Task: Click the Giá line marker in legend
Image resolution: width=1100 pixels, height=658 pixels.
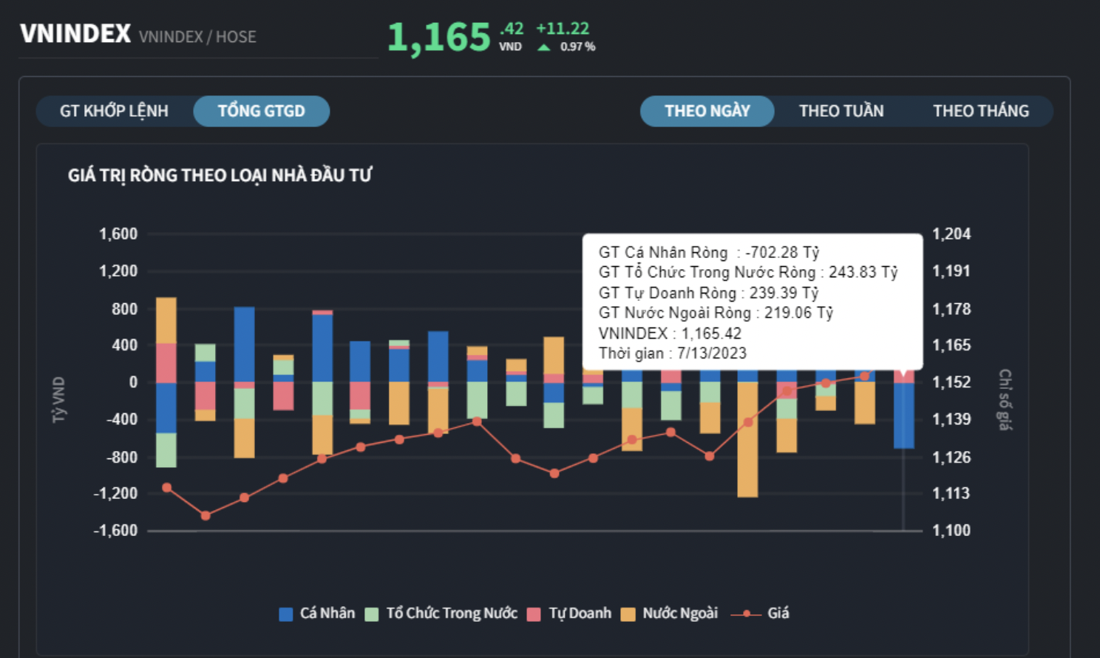Action: point(746,614)
